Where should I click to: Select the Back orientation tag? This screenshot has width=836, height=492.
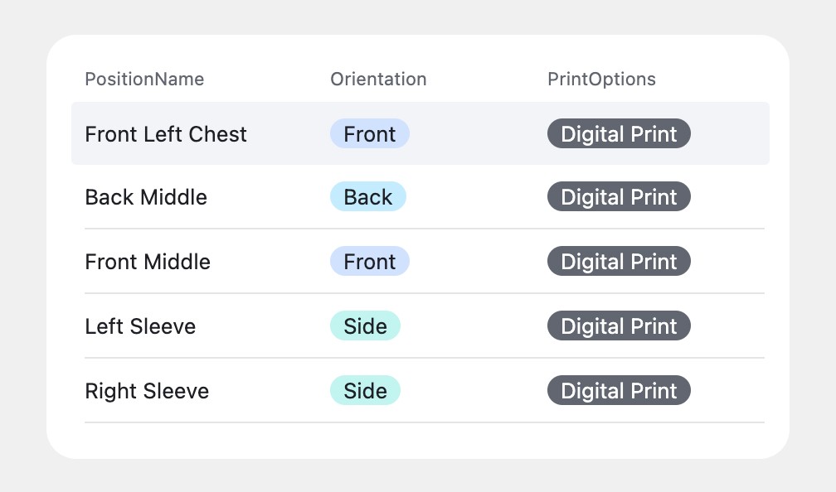[368, 196]
